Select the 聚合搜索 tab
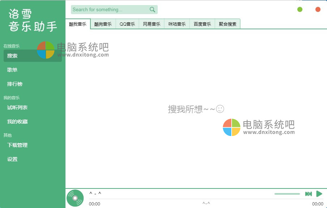This screenshot has height=208, width=327. [228, 24]
